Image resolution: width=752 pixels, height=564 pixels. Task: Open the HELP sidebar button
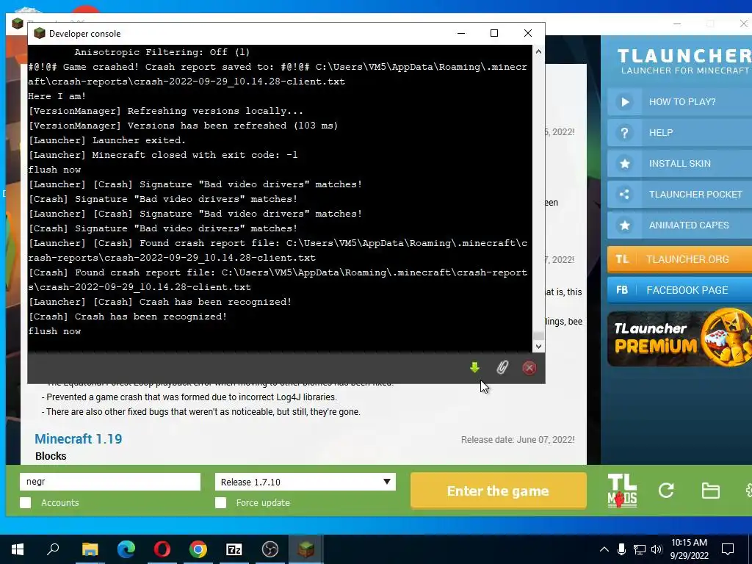coord(679,133)
